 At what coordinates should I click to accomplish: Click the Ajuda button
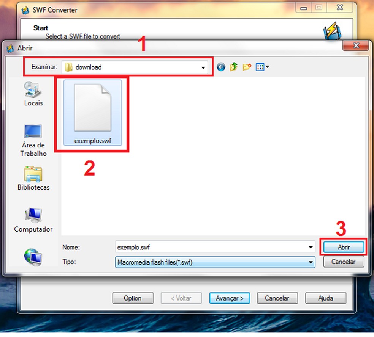tap(326, 298)
